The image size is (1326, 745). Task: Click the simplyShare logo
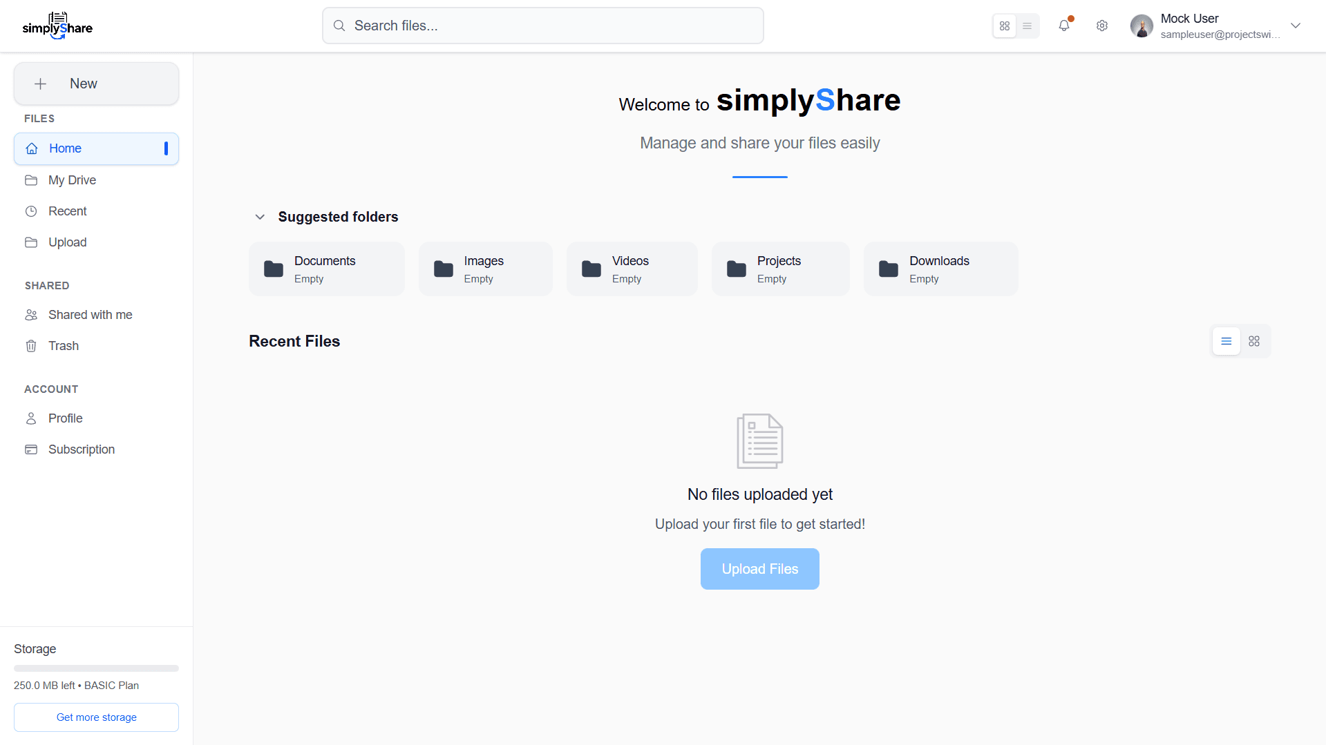tap(57, 26)
